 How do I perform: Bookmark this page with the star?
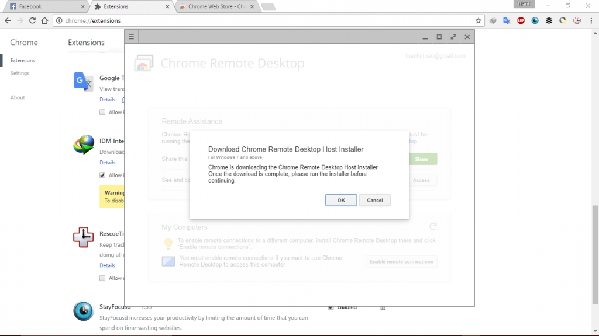[x=478, y=20]
